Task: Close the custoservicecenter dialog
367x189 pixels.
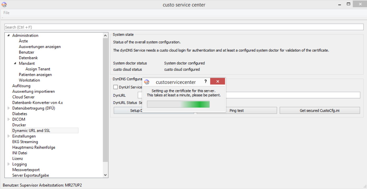Action: pyautogui.click(x=218, y=81)
